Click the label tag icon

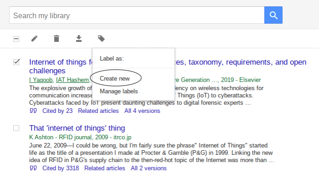[x=101, y=39]
